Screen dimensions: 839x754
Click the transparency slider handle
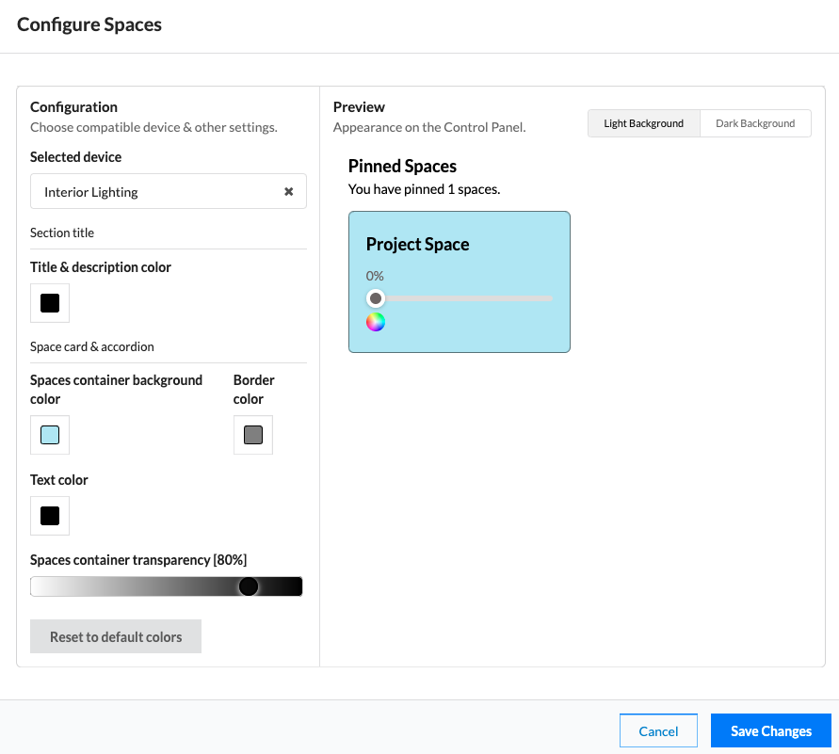[x=249, y=586]
